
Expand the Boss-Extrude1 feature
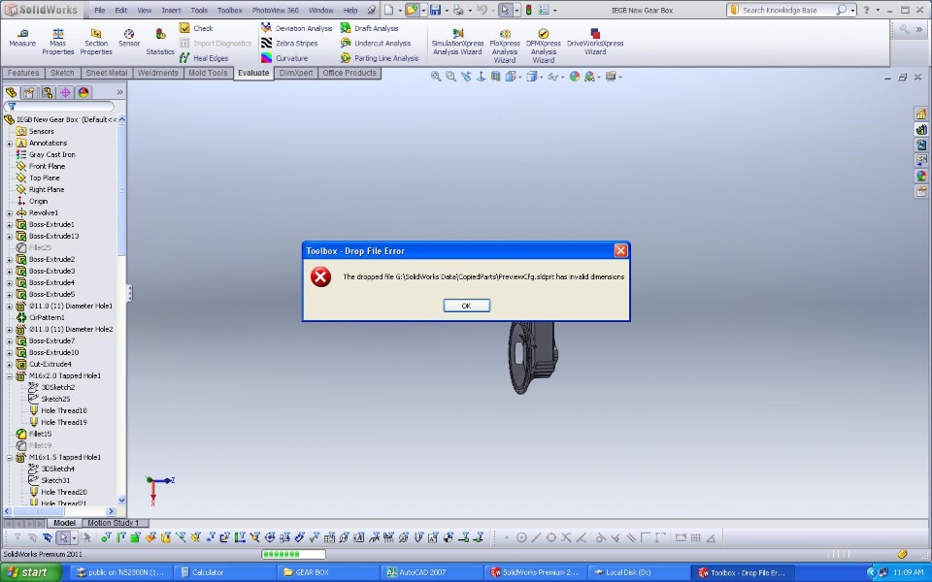coord(10,224)
